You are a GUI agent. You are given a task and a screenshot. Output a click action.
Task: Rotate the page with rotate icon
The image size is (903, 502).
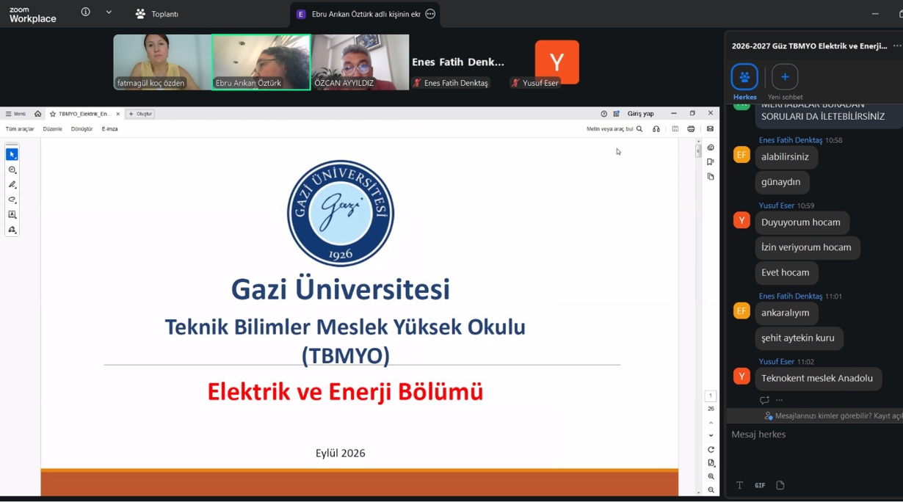pyautogui.click(x=711, y=450)
